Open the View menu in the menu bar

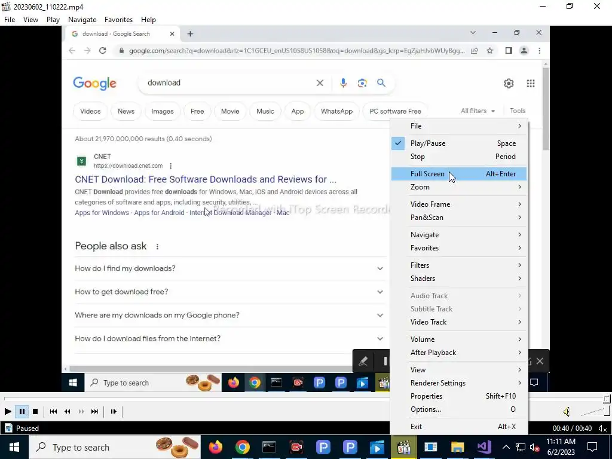(30, 20)
